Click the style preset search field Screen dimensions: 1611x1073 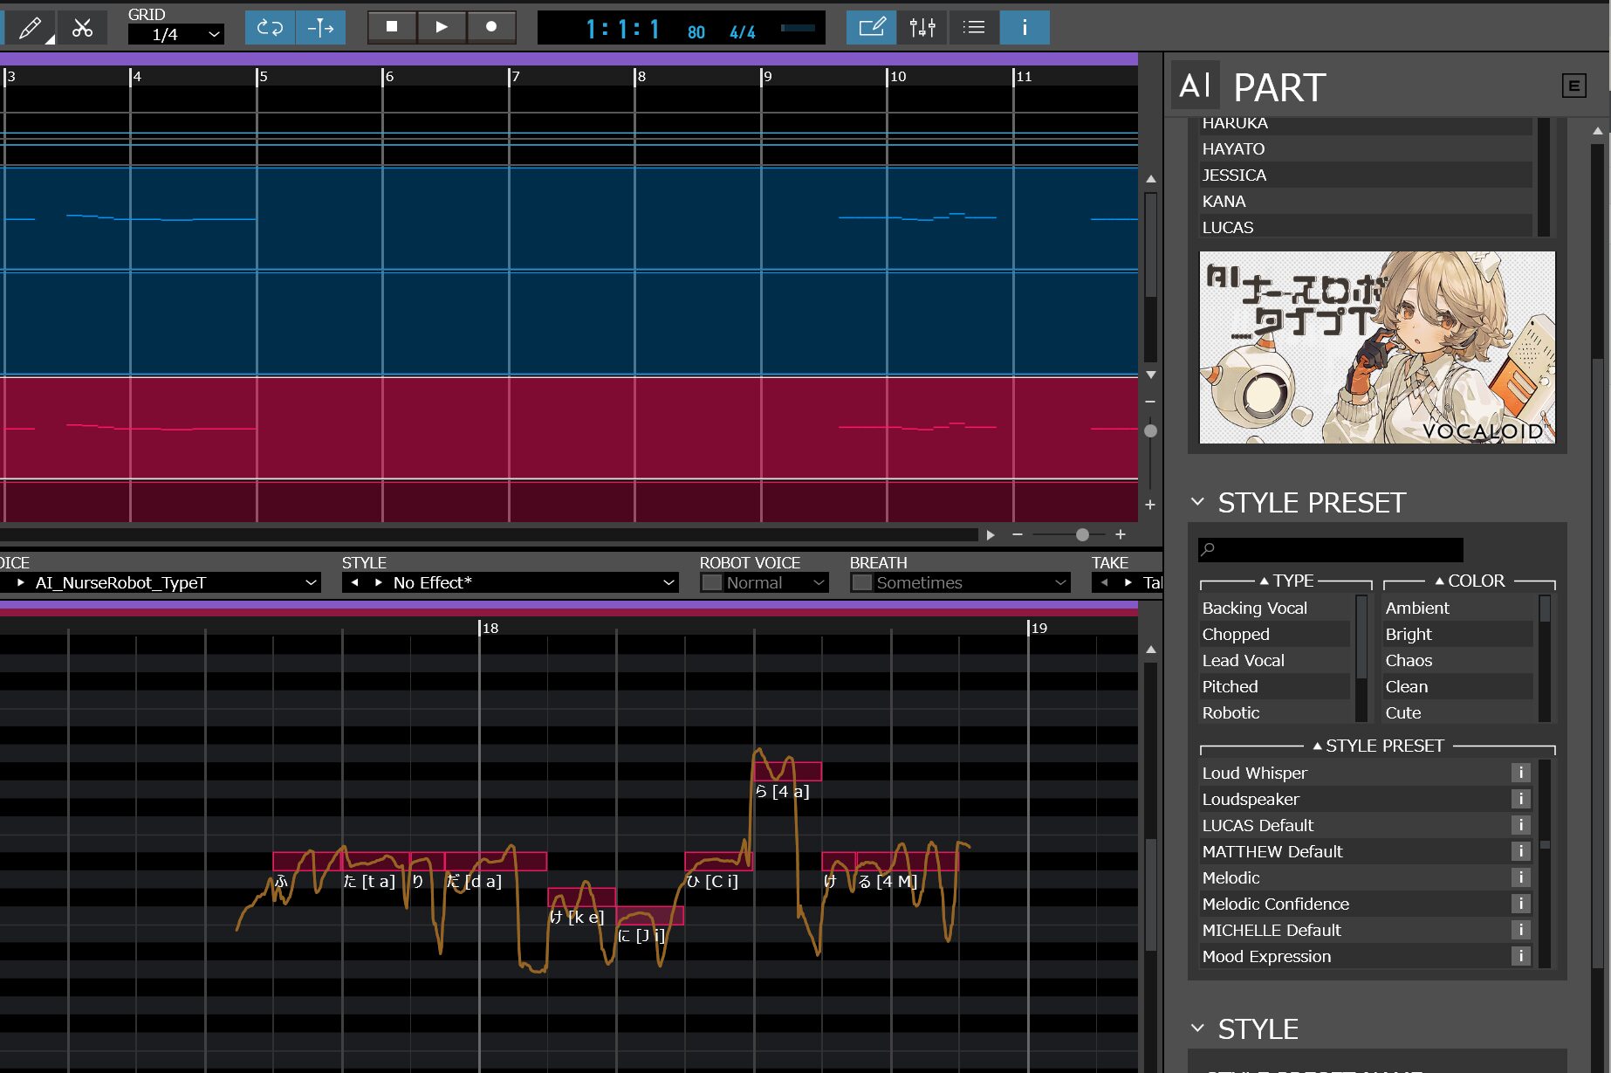(1330, 549)
